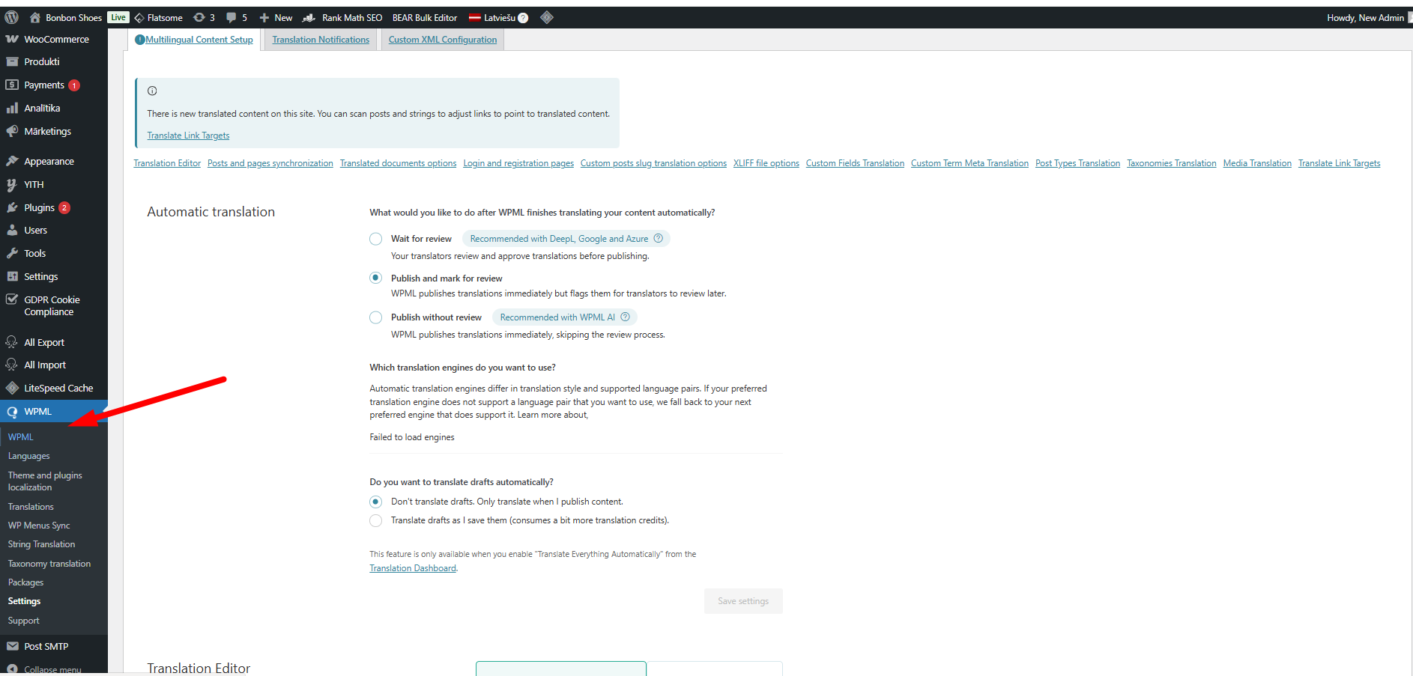The width and height of the screenshot is (1413, 676).
Task: Open BEAR Bulk Editor from admin bar
Action: [x=425, y=18]
